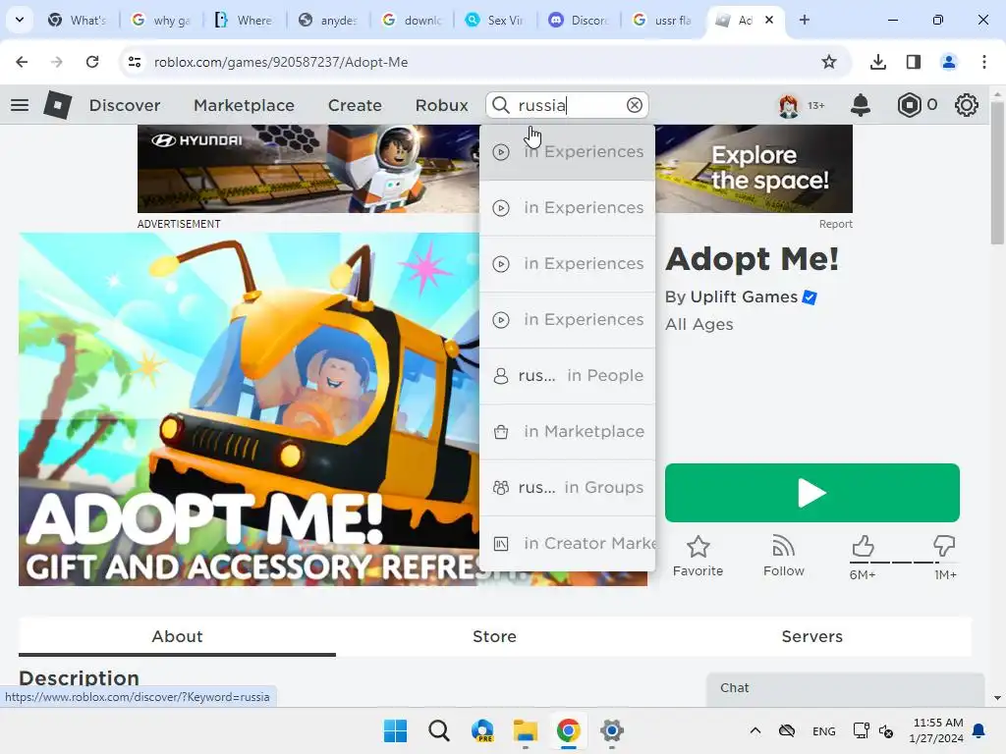Search russia in first Experiences suggestion
This screenshot has height=754, width=1006.
click(x=567, y=152)
